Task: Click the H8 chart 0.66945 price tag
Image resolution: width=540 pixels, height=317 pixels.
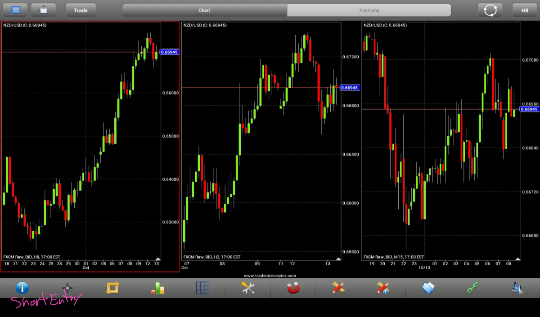Action: 170,52
